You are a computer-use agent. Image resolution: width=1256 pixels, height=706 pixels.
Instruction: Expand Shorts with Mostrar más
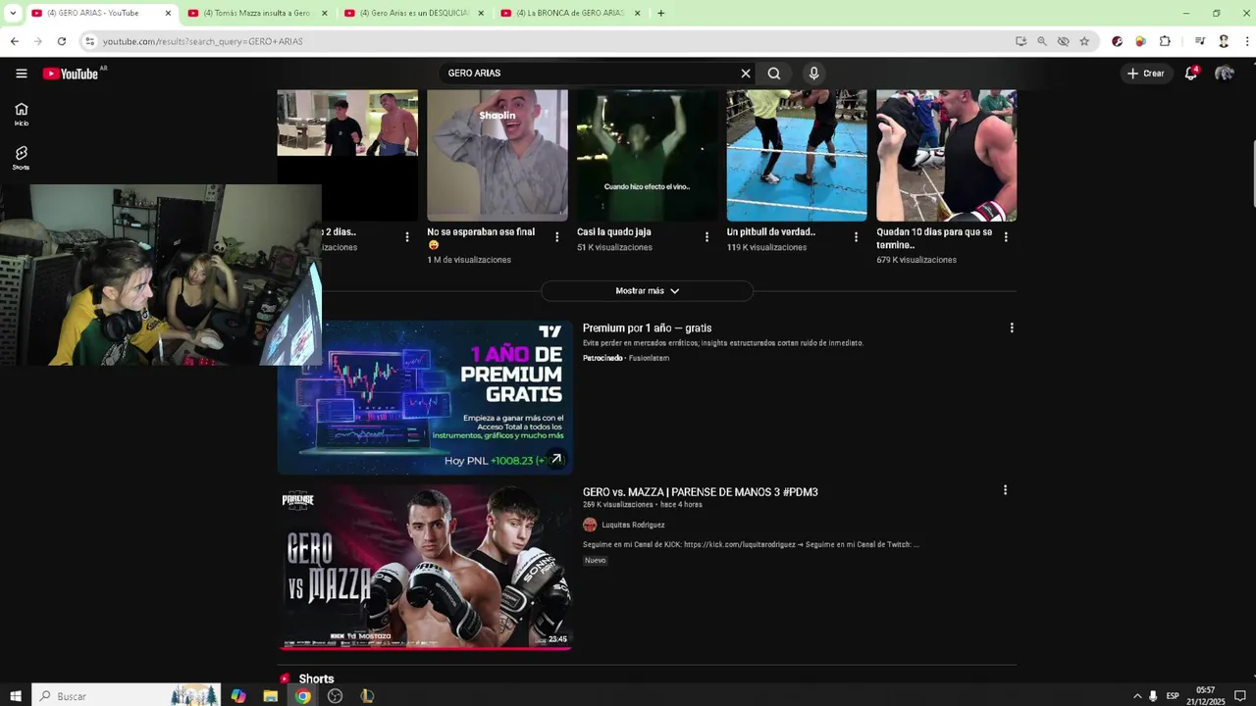[647, 291]
